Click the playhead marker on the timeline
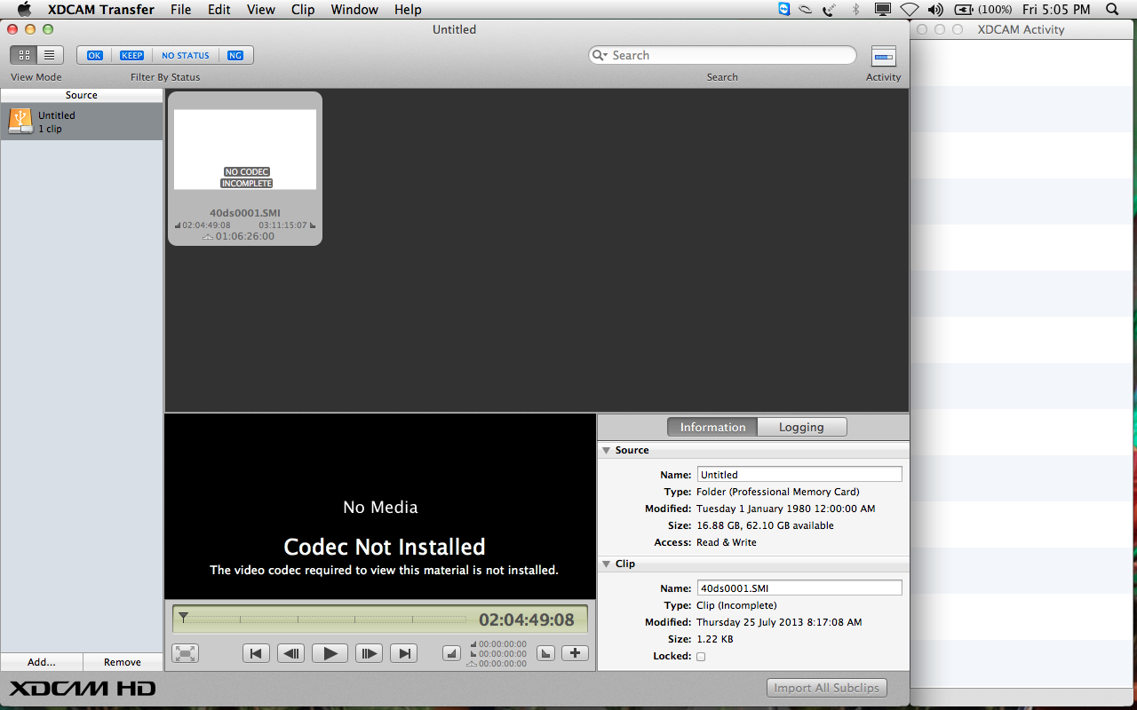The width and height of the screenshot is (1137, 710). (183, 616)
